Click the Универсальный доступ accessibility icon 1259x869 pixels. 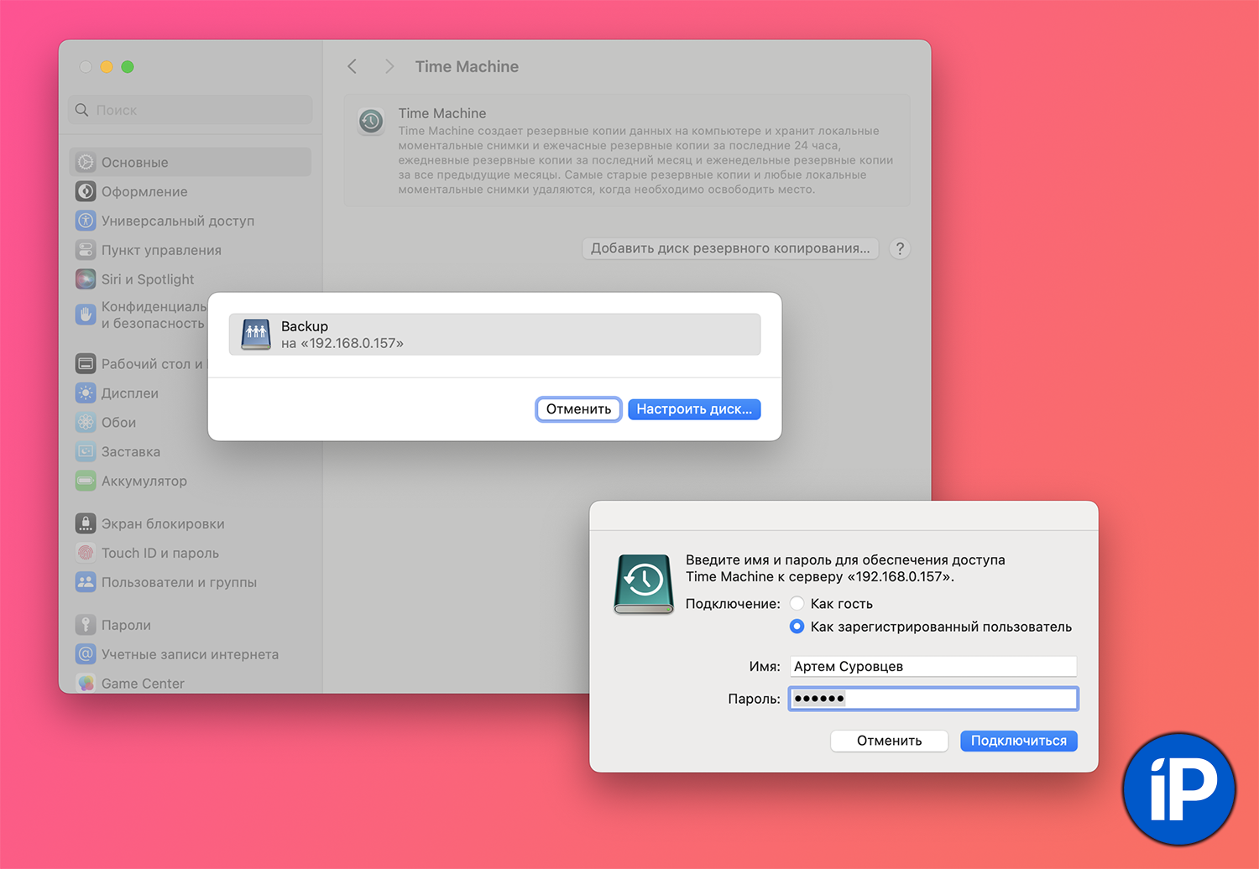86,221
